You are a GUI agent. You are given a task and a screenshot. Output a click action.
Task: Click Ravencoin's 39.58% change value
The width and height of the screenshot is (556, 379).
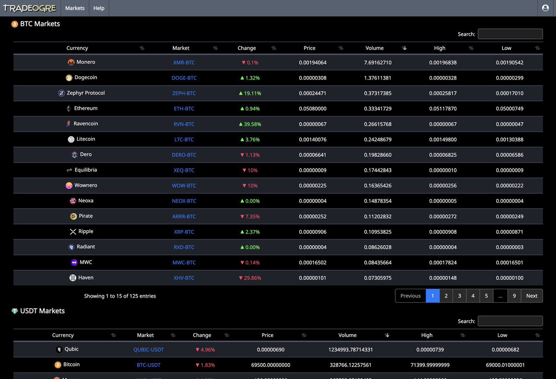250,124
